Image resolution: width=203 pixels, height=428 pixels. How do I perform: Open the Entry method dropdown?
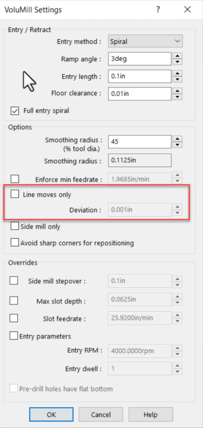tap(145, 41)
